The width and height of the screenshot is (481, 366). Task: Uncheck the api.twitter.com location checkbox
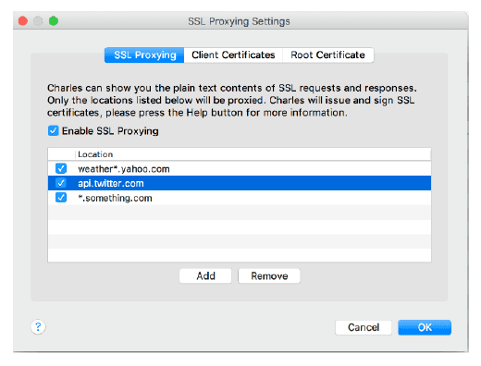(61, 183)
